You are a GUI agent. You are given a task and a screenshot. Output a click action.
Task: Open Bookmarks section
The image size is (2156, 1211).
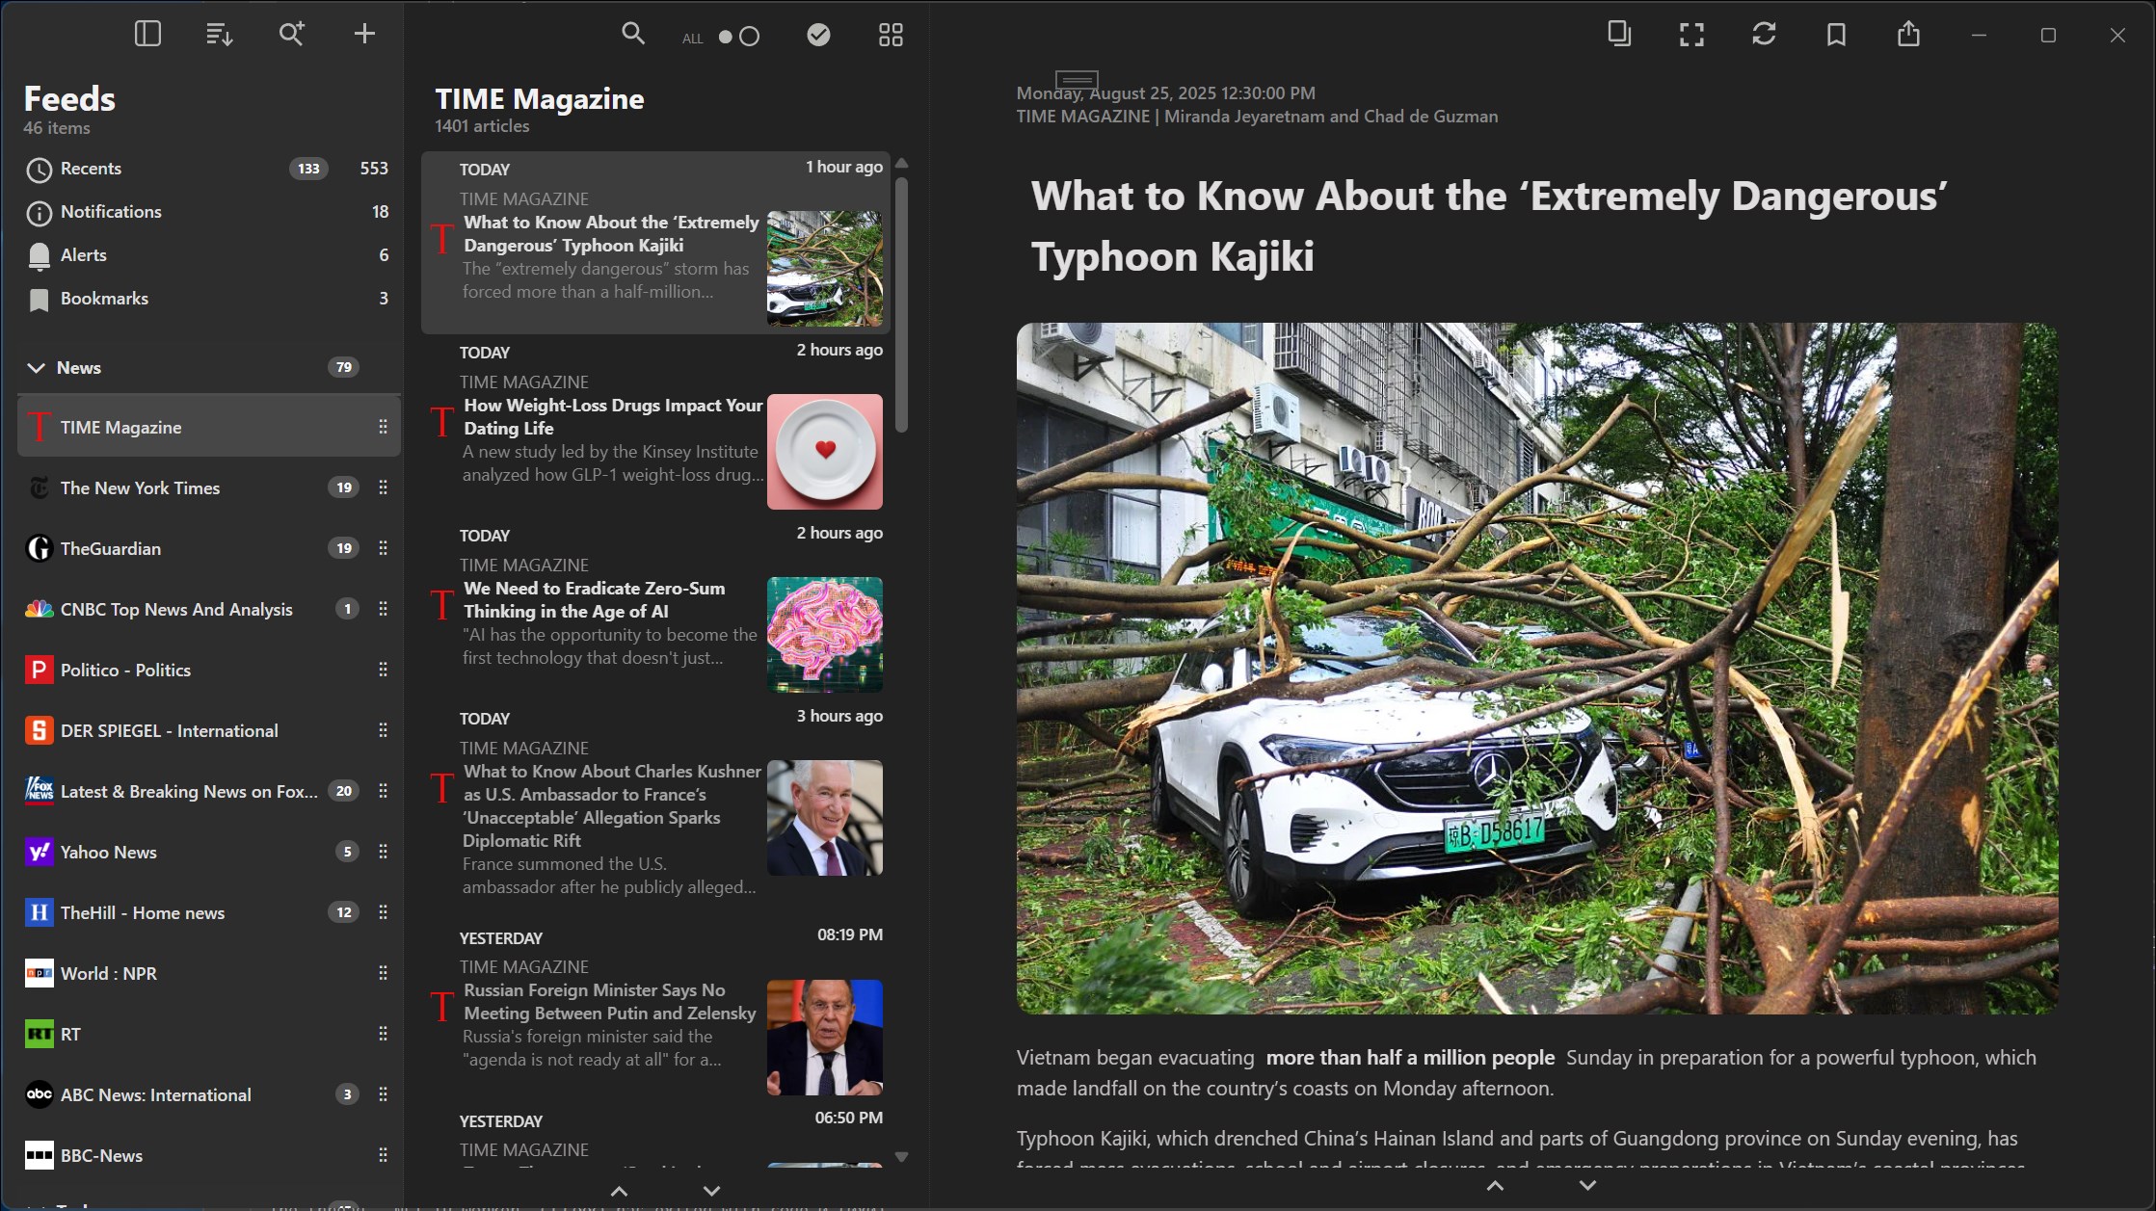[208, 299]
